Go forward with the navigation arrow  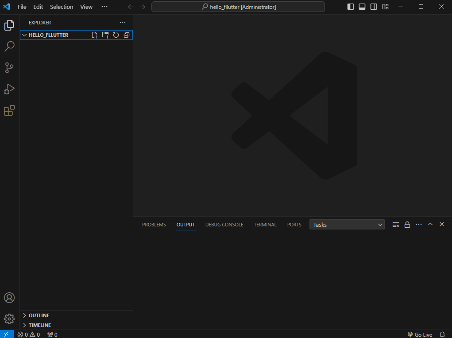143,7
